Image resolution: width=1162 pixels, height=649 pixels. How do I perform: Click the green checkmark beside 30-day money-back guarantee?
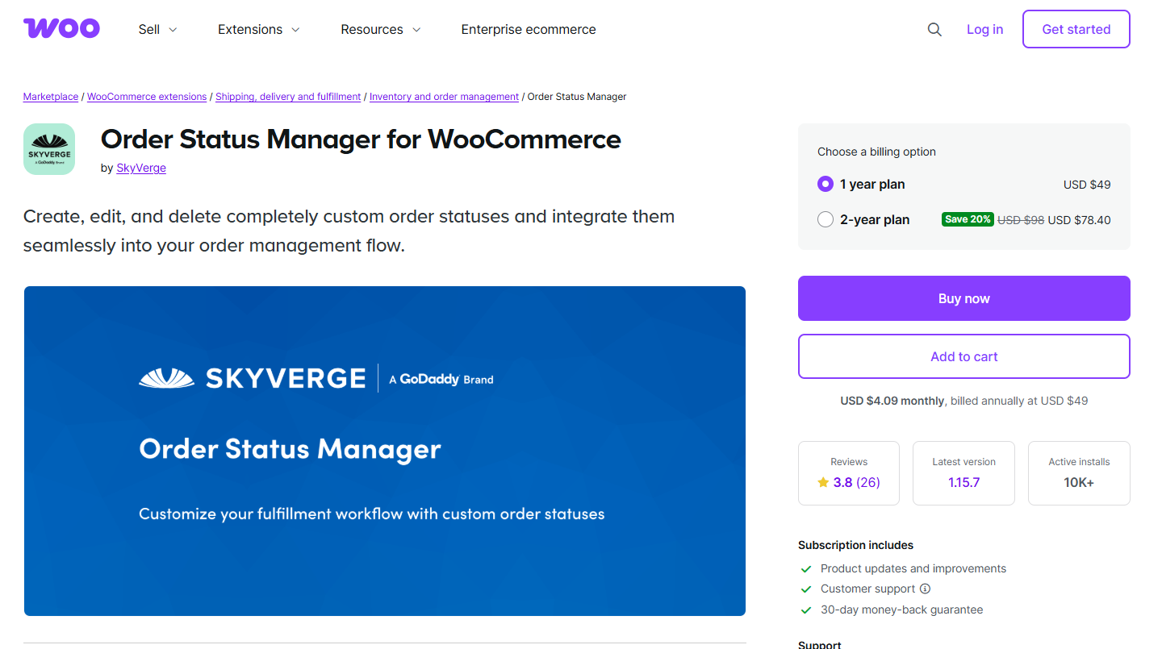pyautogui.click(x=805, y=609)
